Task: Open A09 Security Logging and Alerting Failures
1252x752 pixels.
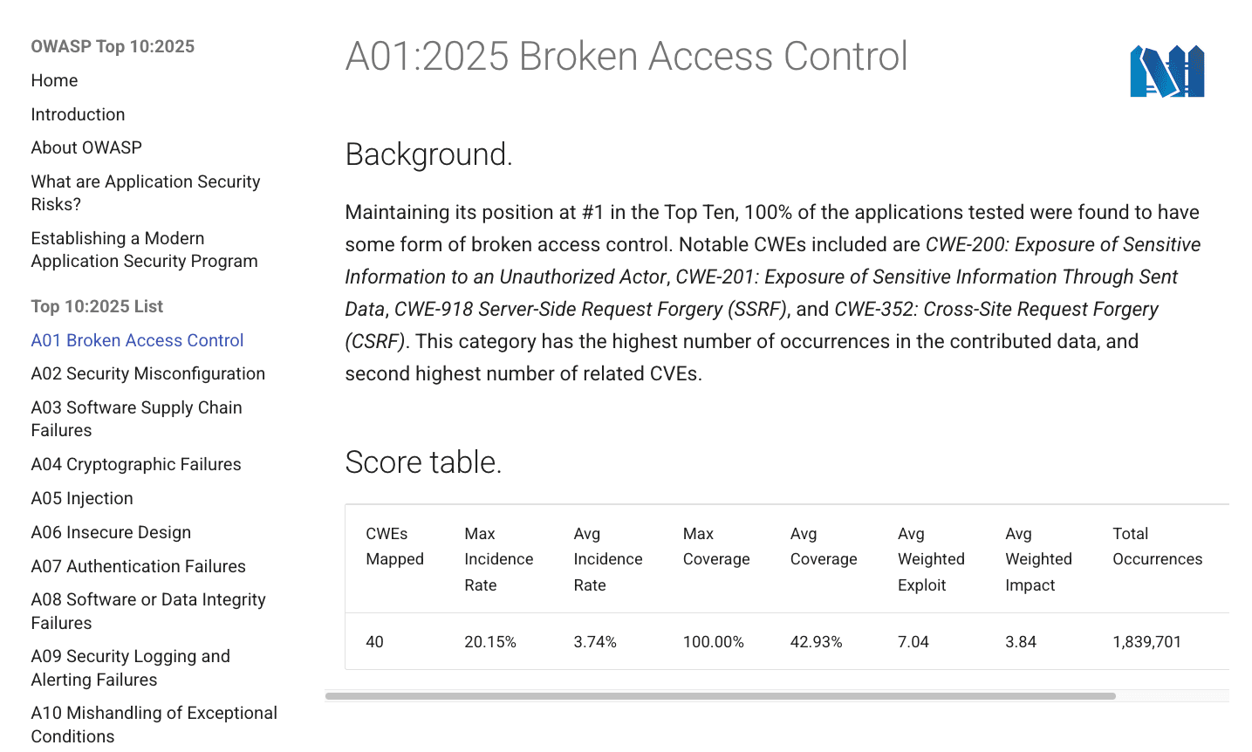Action: 130,667
